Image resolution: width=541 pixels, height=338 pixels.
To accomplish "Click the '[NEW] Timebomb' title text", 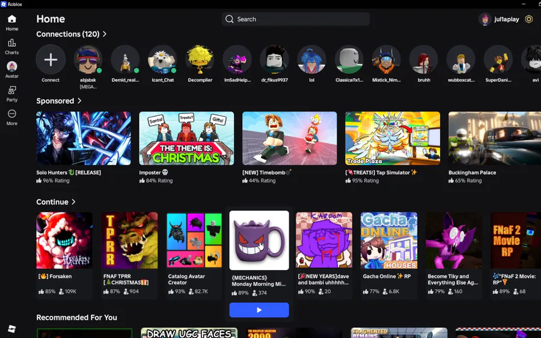I will point(267,173).
